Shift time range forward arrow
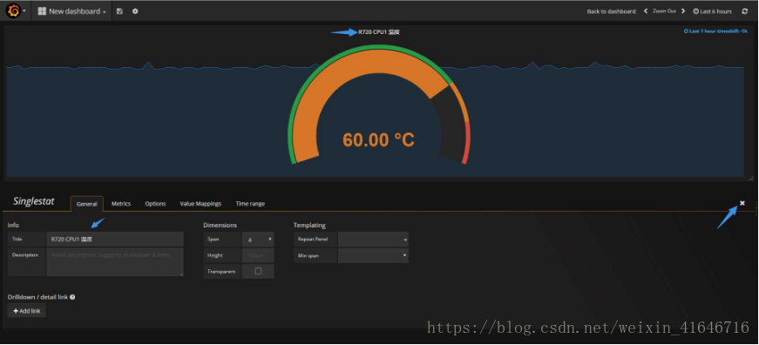 [x=683, y=11]
